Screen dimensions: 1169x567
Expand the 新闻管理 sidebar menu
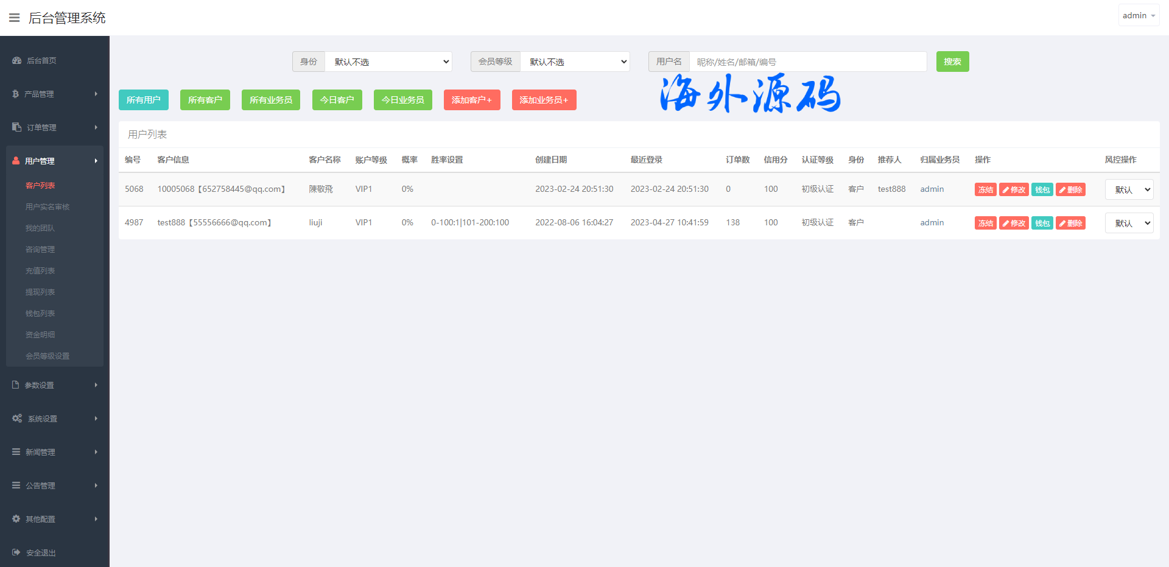(x=55, y=452)
